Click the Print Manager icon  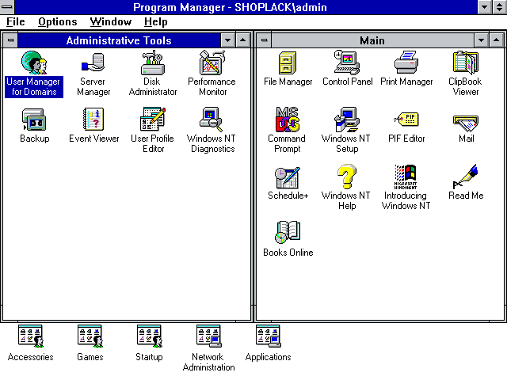tap(406, 63)
